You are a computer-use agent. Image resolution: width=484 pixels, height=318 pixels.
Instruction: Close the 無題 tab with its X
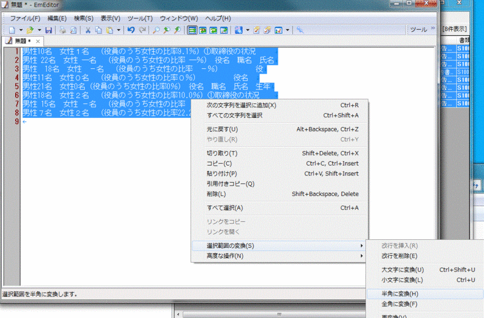point(38,41)
